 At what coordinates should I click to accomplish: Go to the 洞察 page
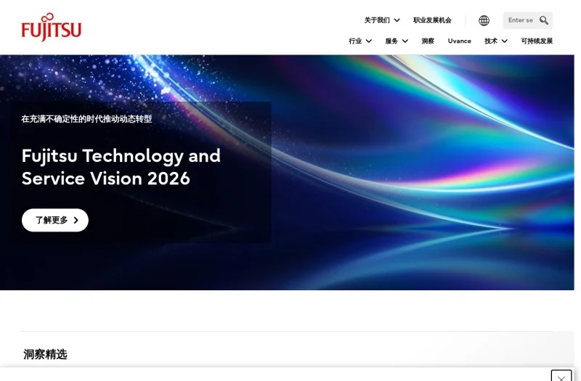[x=428, y=41]
